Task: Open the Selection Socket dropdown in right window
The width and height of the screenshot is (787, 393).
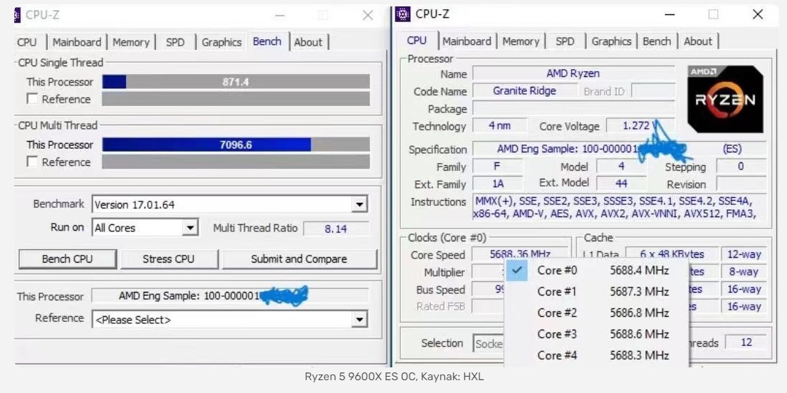Action: click(x=489, y=343)
